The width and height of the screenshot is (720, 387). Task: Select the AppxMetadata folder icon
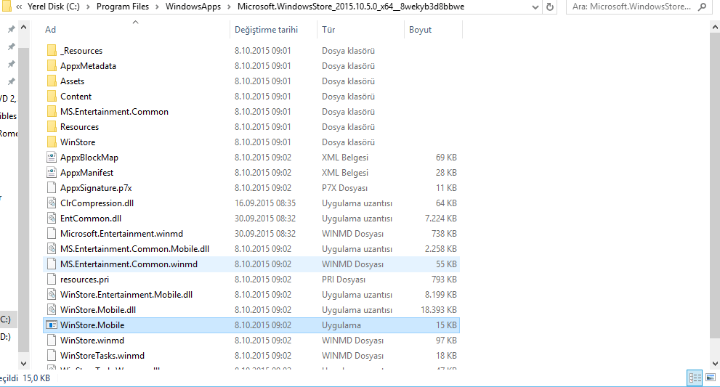(52, 65)
